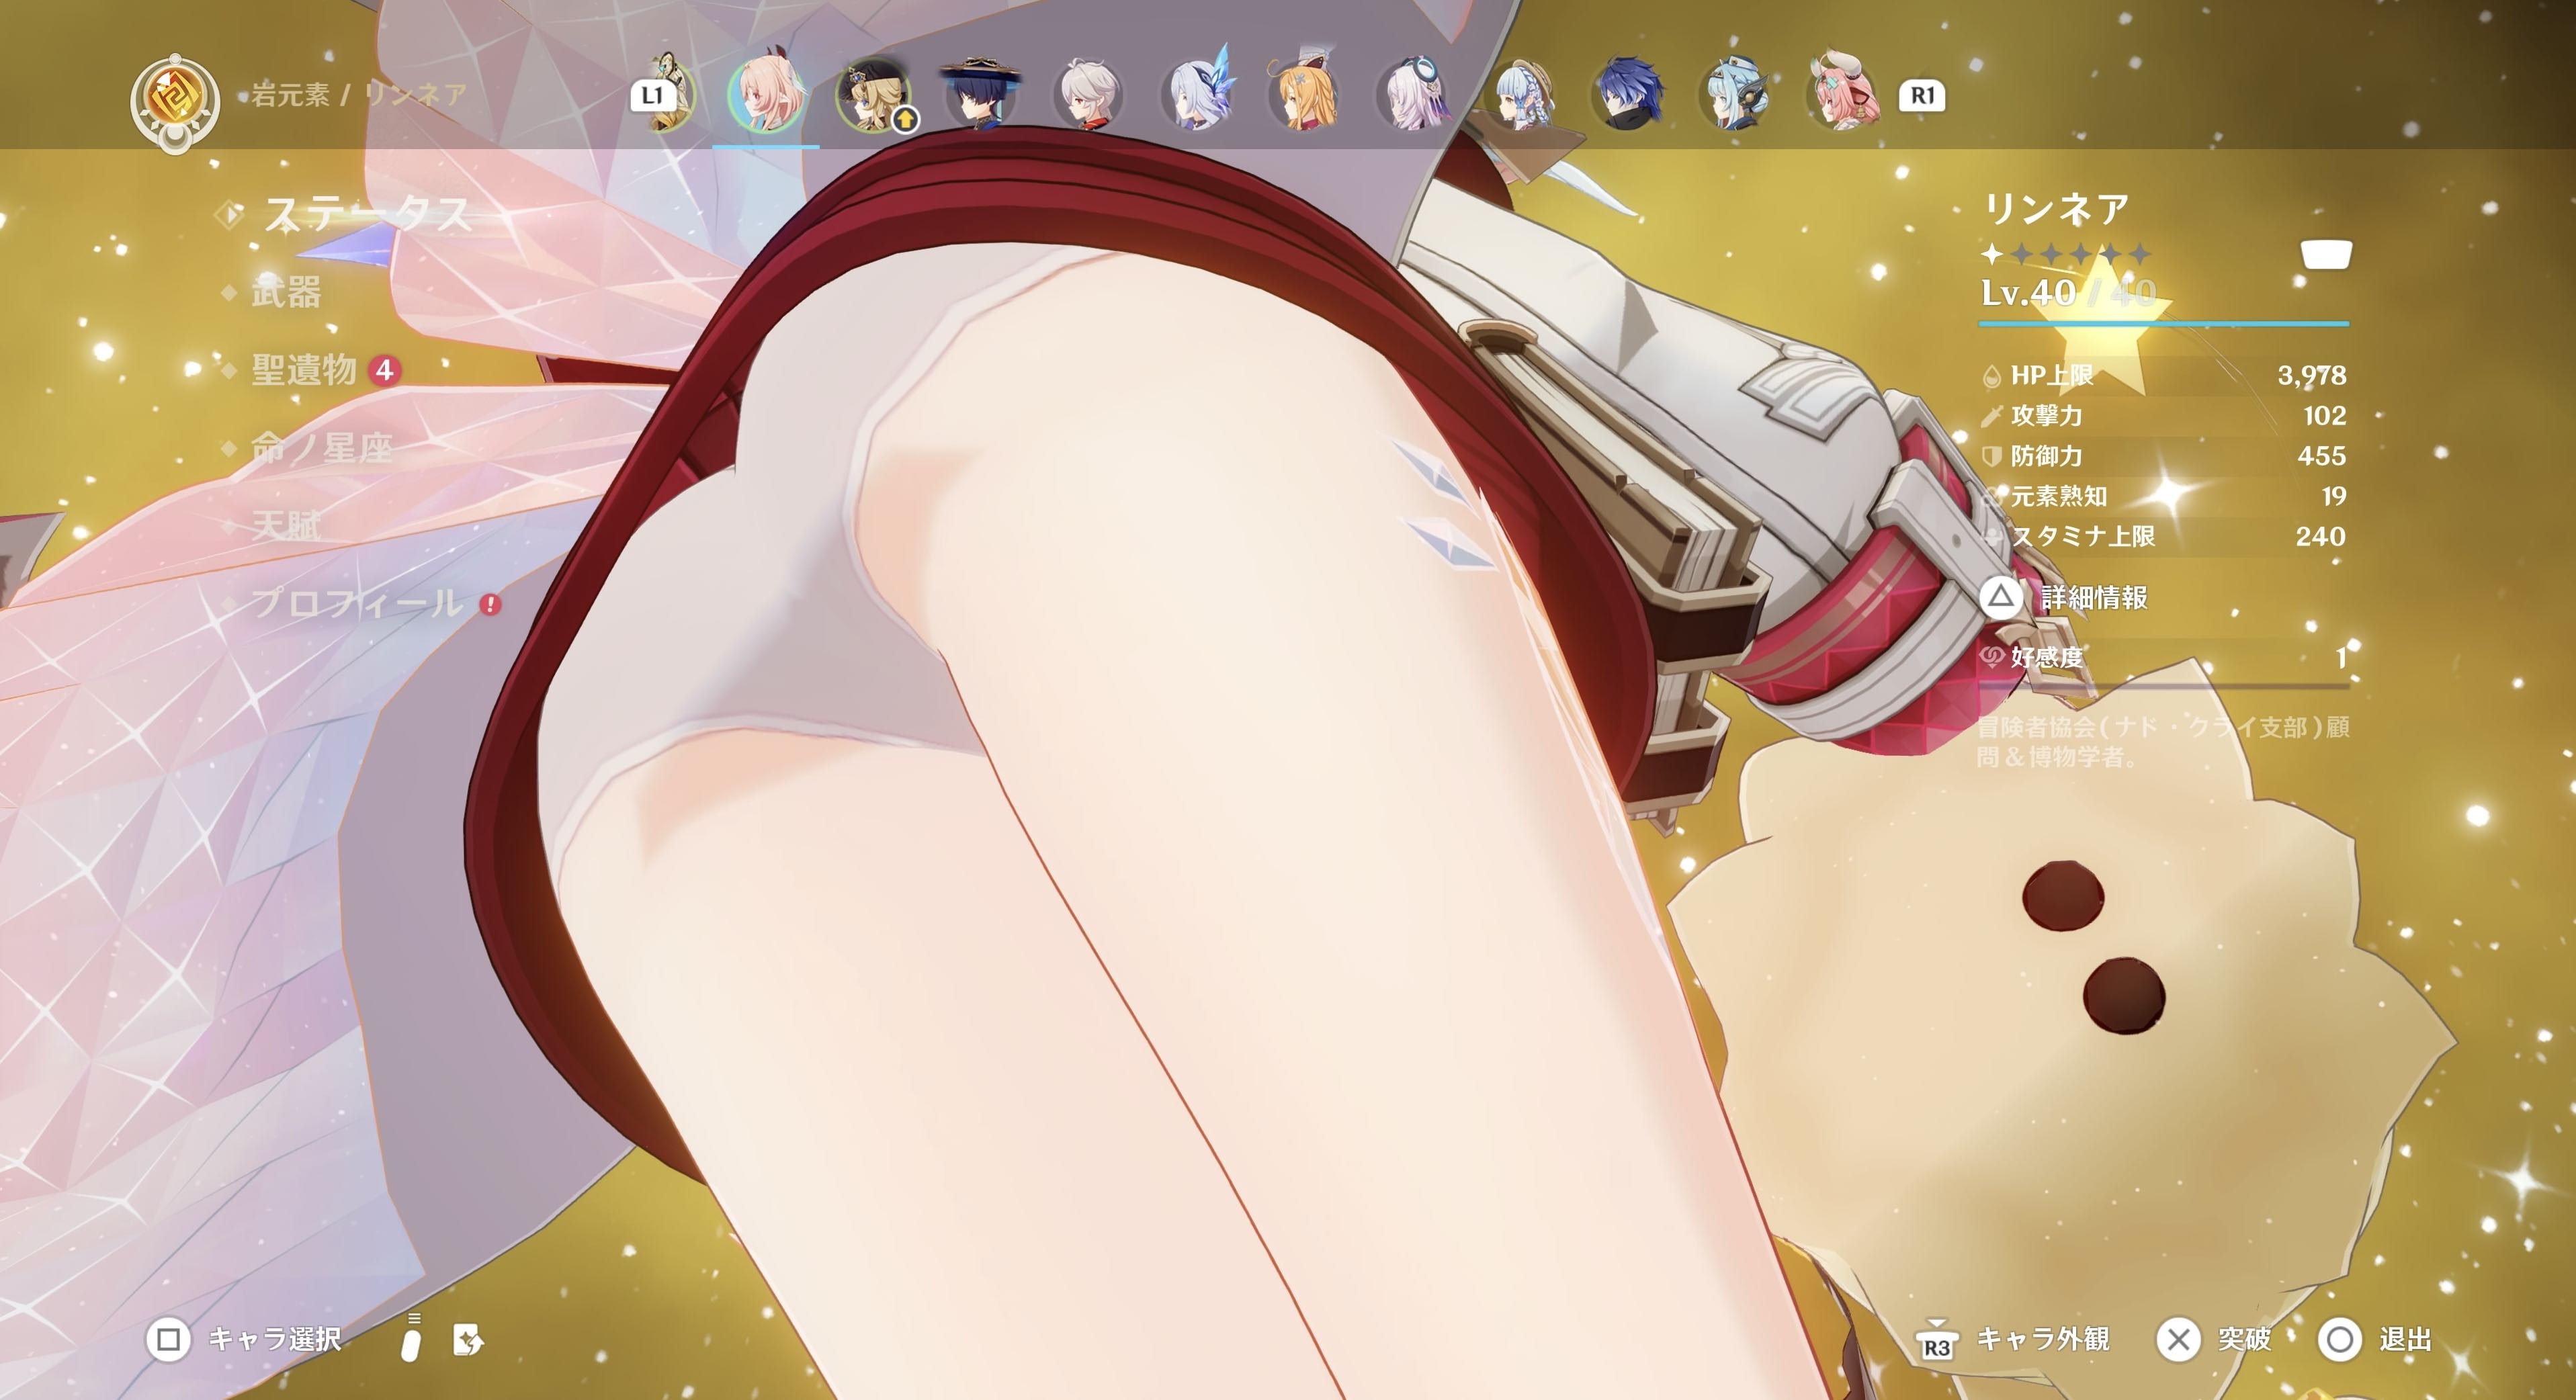This screenshot has width=2576, height=1400.
Task: Select the blonde character with upgrade arrow
Action: 873,95
